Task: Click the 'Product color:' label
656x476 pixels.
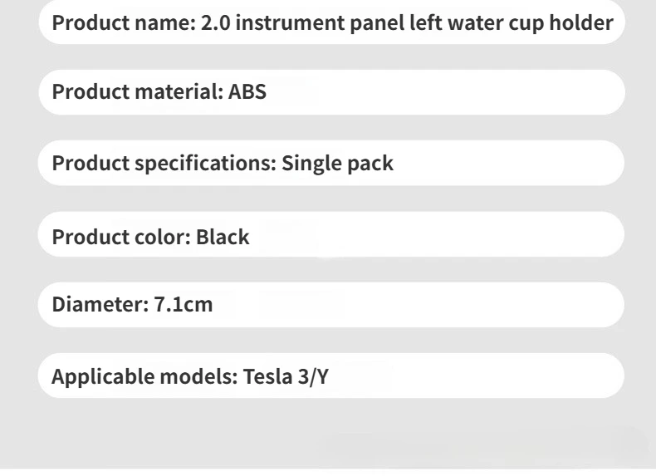Action: (x=121, y=237)
